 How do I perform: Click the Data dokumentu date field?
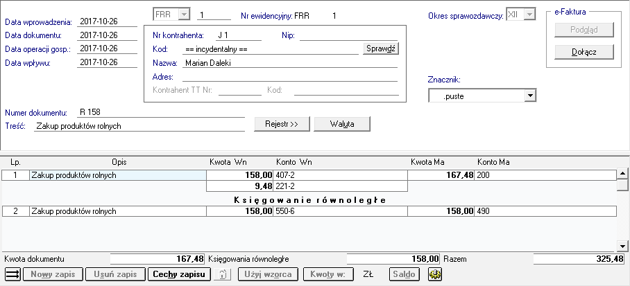(x=108, y=35)
